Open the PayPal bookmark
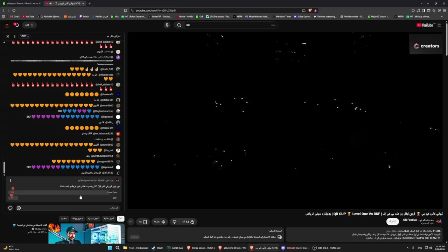The width and height of the screenshot is (448, 252). (100, 16)
